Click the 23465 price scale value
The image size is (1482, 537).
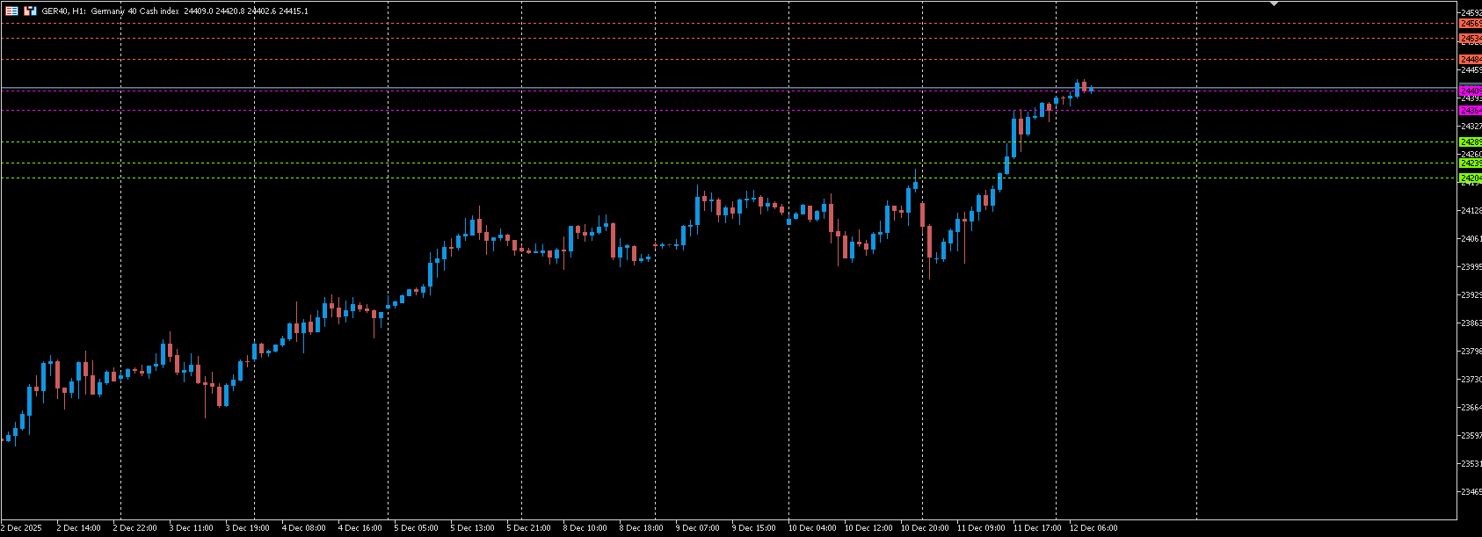[x=1471, y=492]
